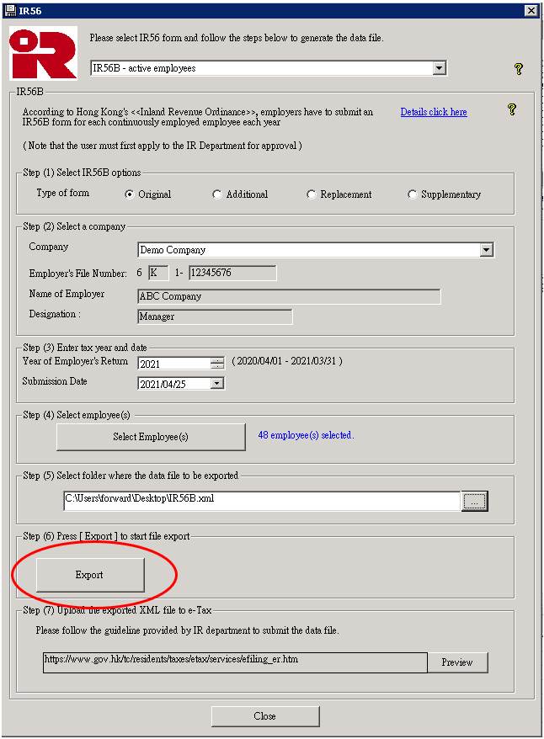Open the Details click here link
Image resolution: width=544 pixels, height=739 pixels.
click(434, 112)
